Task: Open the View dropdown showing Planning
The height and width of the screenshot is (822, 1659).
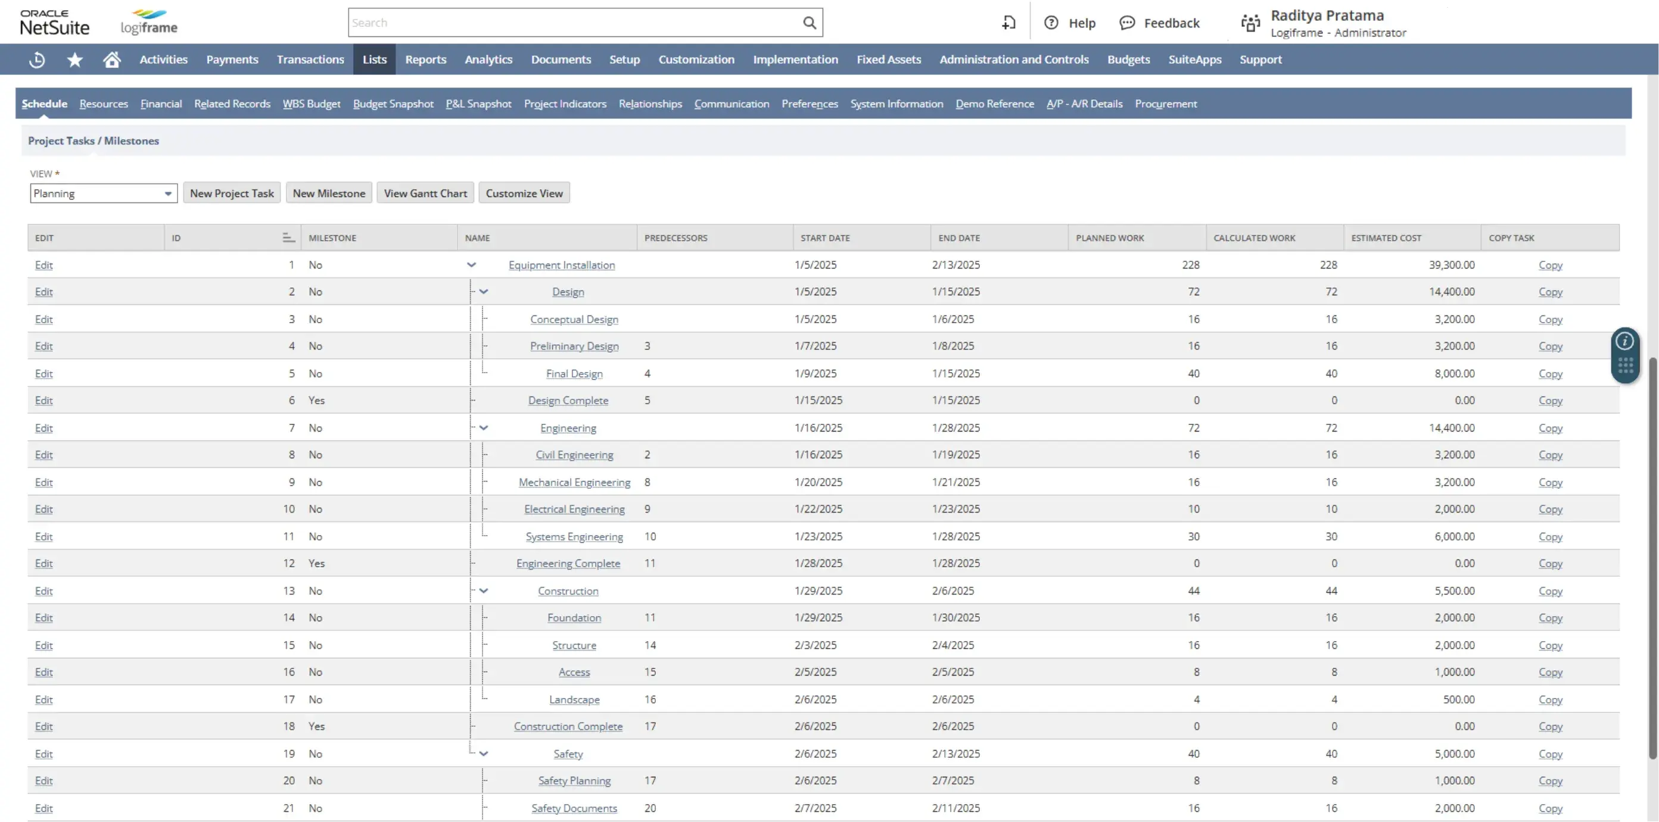Action: 103,194
